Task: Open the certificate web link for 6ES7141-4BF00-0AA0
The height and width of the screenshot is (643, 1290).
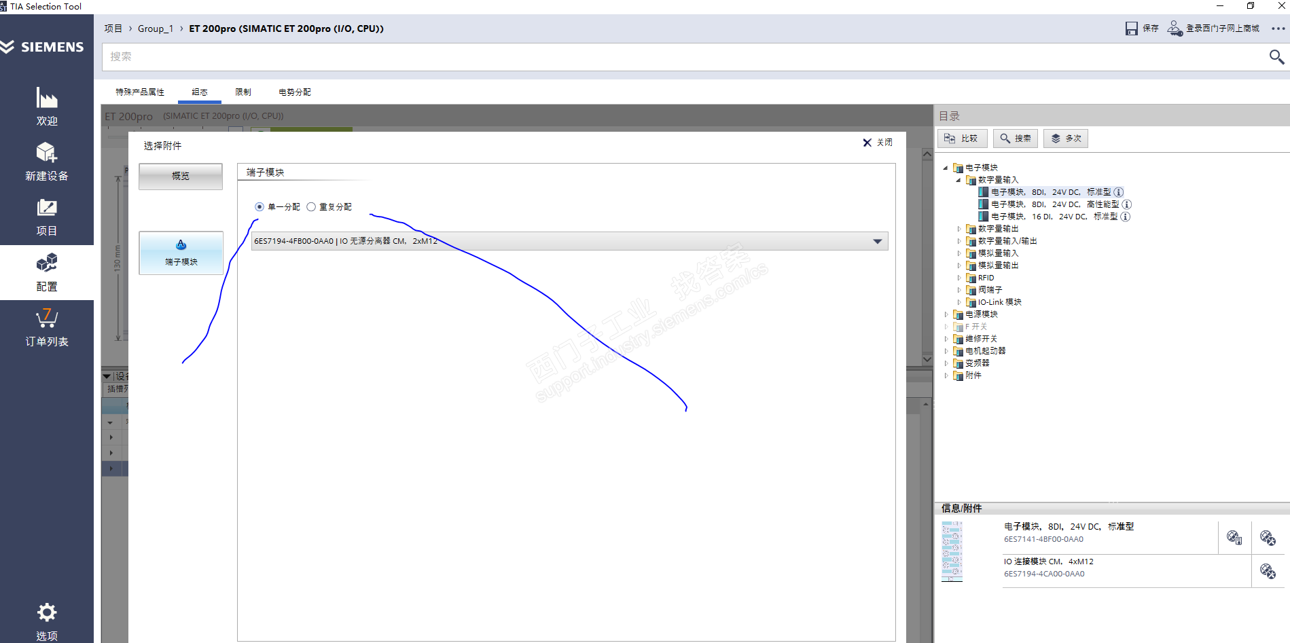Action: coord(1234,538)
